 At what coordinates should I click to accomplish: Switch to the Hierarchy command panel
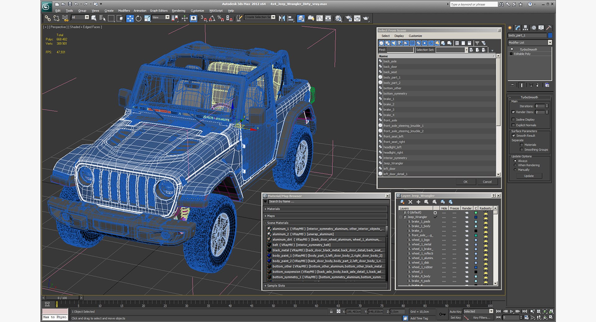(525, 28)
